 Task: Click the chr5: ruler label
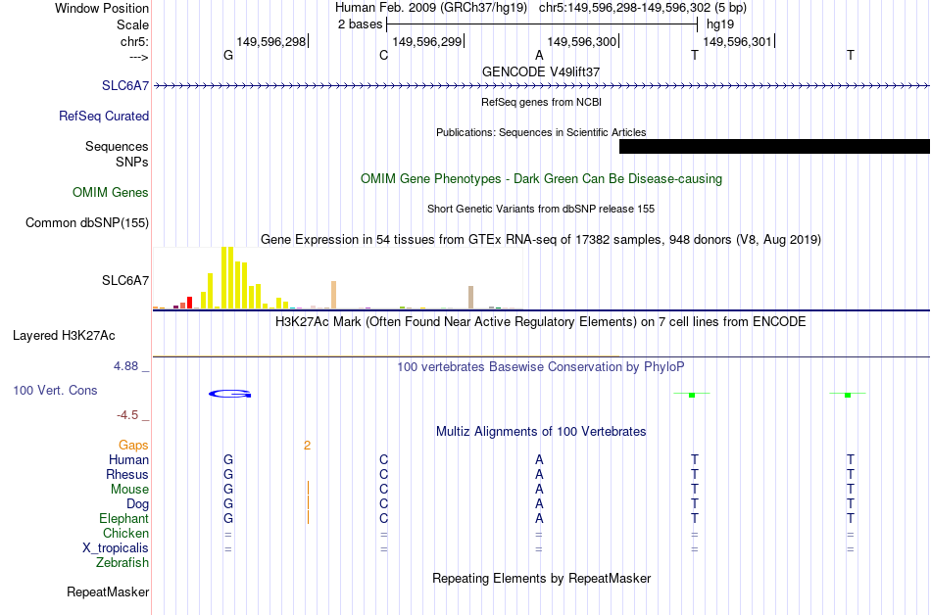tap(135, 41)
